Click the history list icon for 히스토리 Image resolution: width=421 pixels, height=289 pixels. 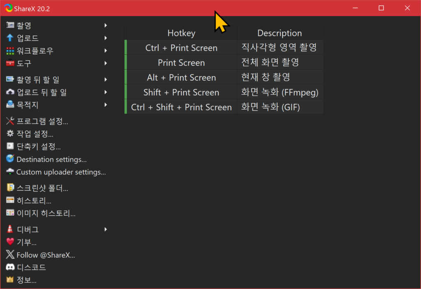click(x=10, y=200)
